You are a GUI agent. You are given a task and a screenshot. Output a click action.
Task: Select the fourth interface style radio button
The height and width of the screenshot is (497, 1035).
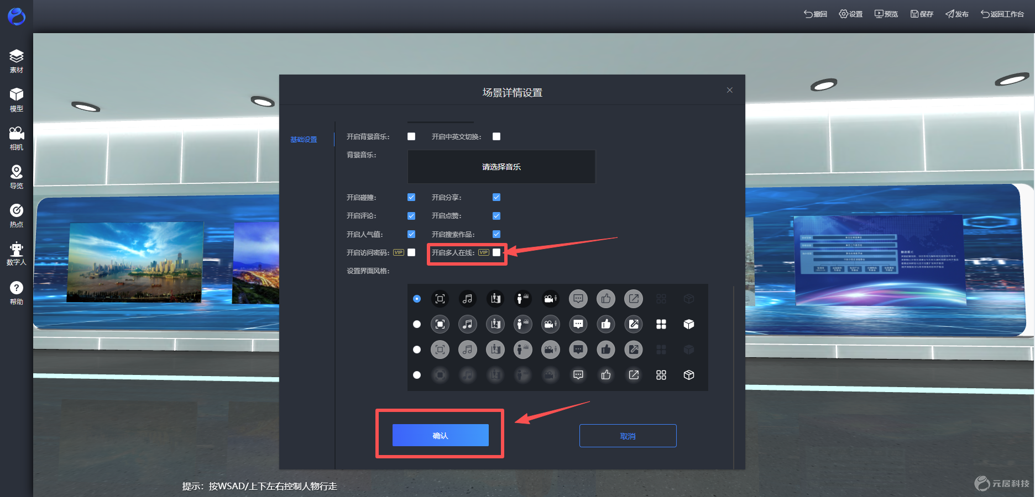(417, 375)
